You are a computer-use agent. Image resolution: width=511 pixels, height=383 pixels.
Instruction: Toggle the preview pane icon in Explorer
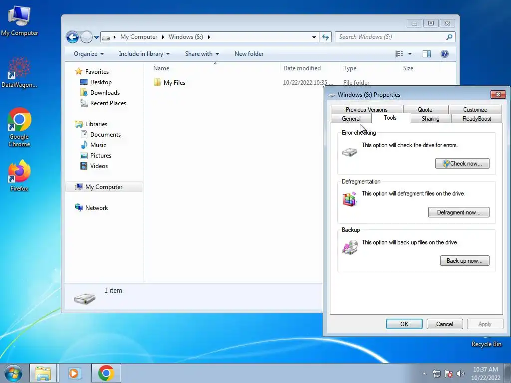pos(426,54)
